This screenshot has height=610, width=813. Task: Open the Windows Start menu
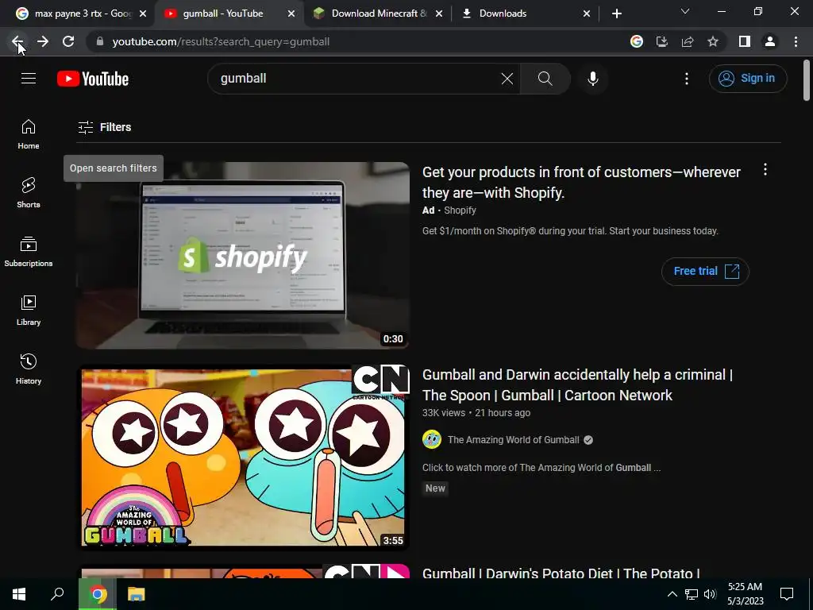[x=19, y=594]
